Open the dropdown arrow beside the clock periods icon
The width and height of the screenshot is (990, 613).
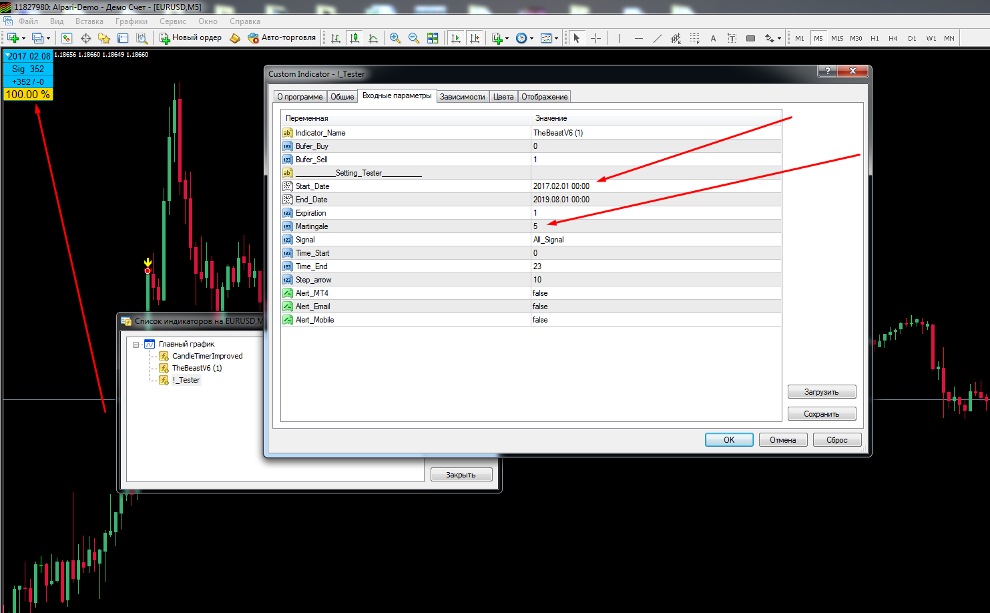[531, 38]
